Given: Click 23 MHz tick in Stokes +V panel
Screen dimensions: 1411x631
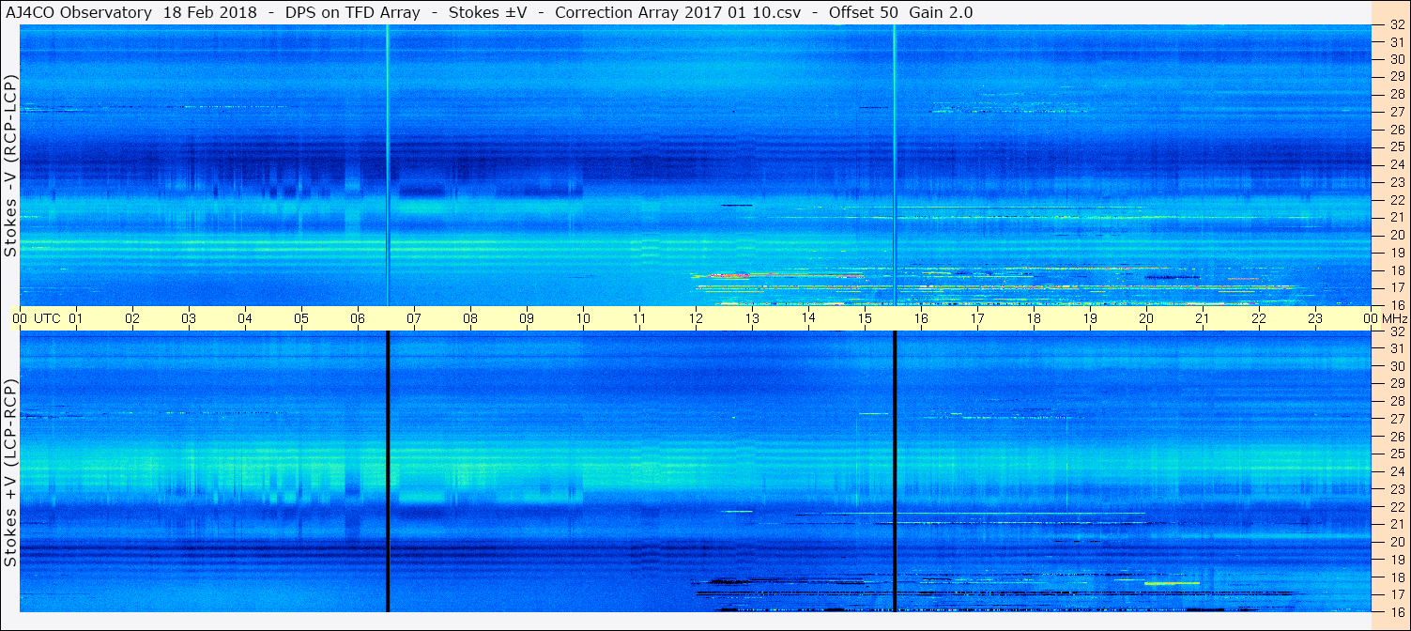Looking at the screenshot, I should click(1396, 489).
